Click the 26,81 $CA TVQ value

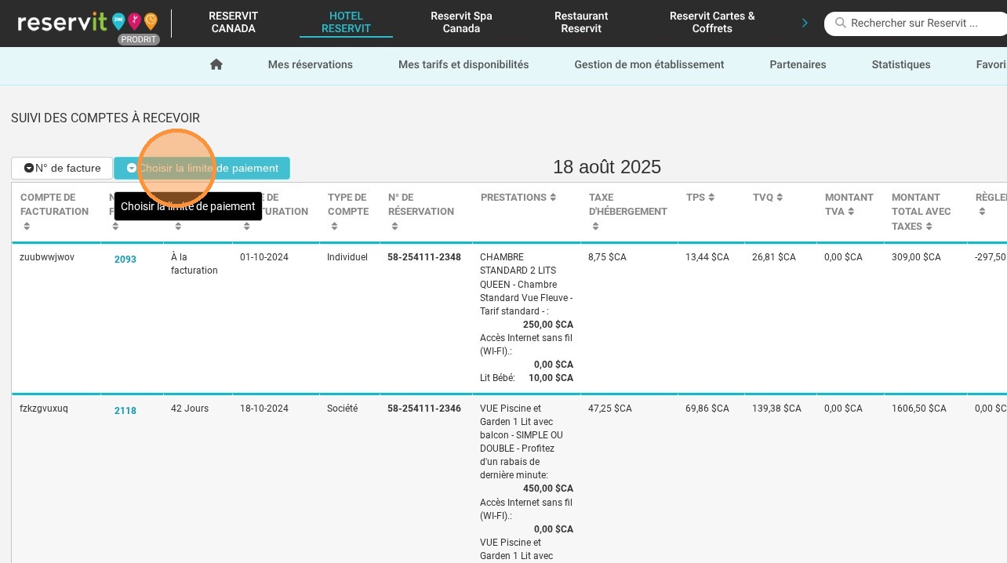click(x=774, y=257)
